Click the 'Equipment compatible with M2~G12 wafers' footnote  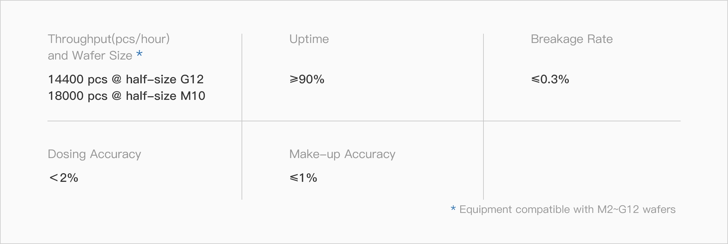click(567, 209)
